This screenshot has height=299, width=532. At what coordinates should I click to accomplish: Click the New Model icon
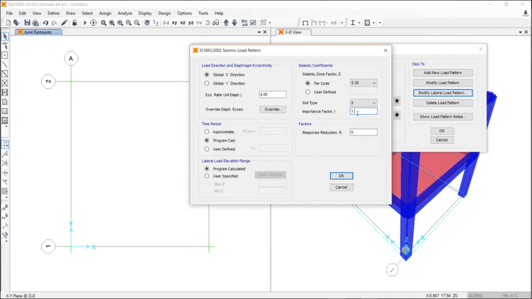click(8, 23)
